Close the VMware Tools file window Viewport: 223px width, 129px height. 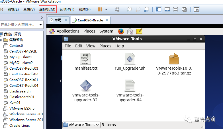201,39
